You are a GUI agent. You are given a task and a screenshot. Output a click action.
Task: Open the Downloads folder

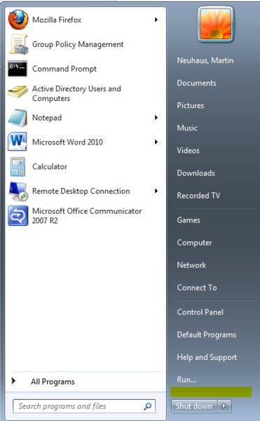click(x=196, y=173)
